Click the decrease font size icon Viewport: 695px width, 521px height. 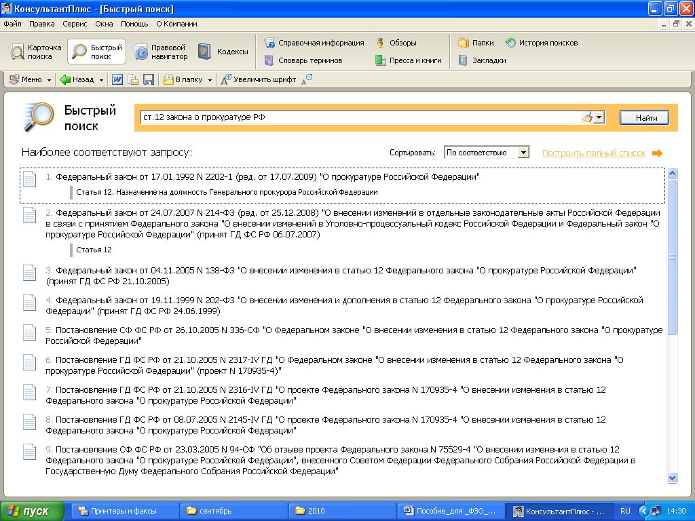[307, 79]
